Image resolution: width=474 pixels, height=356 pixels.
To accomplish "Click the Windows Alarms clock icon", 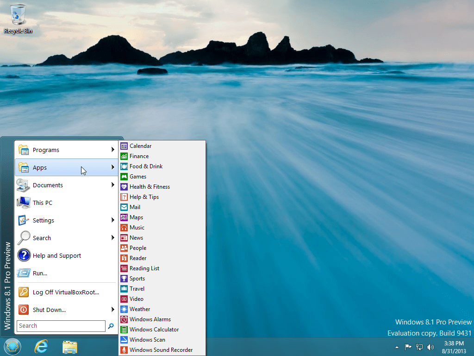I will point(124,319).
